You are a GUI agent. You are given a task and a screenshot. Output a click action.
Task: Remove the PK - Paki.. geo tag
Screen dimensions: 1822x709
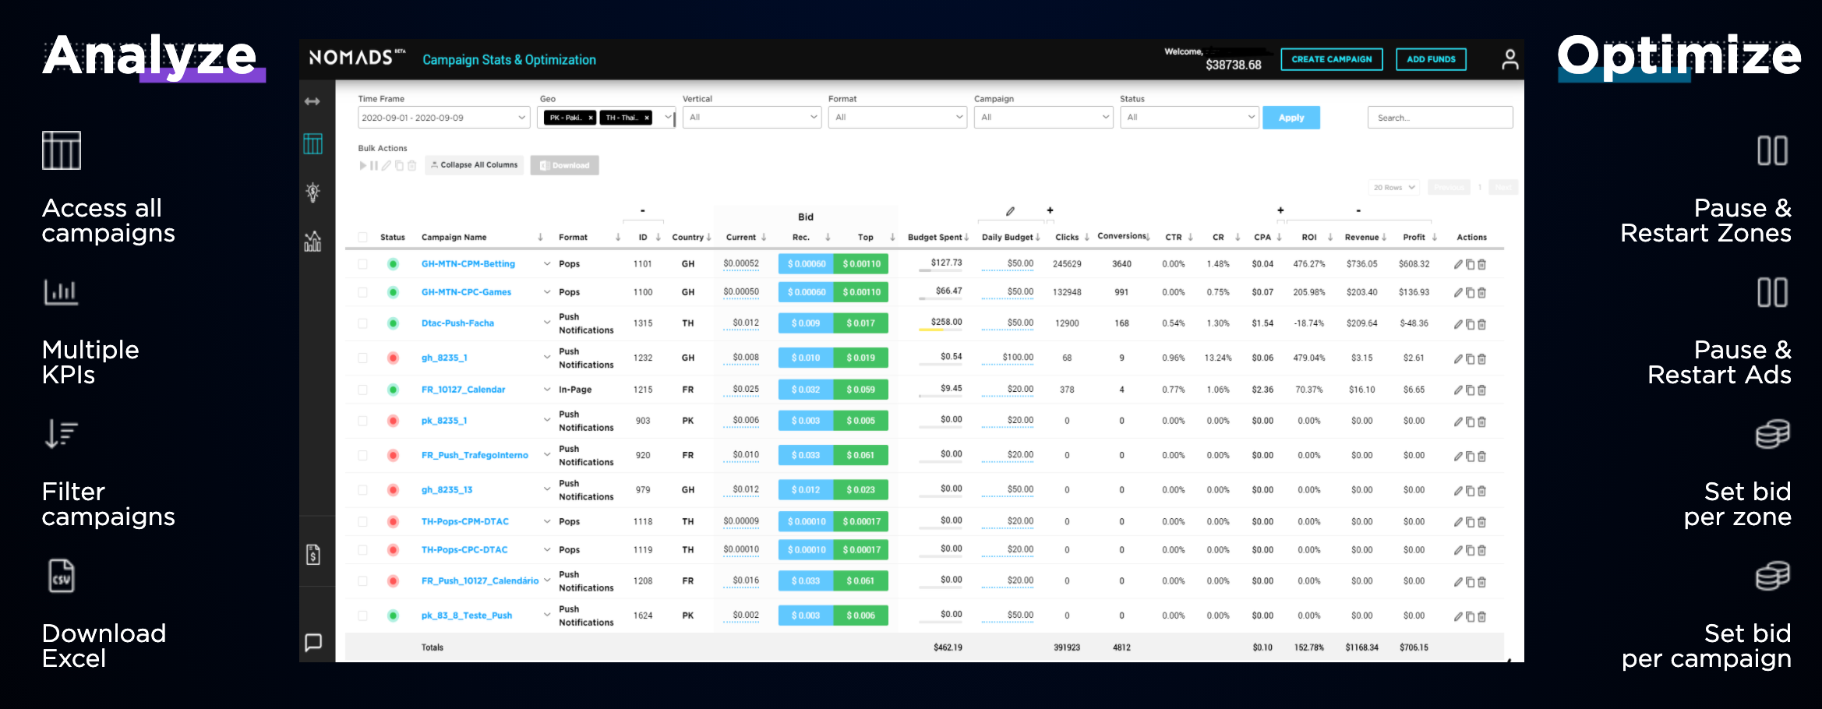(591, 118)
